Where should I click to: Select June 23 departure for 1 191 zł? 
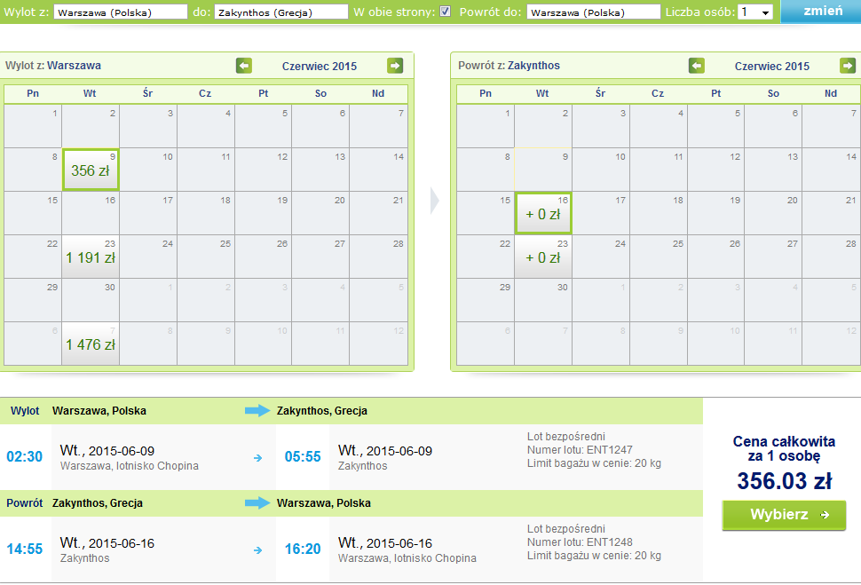91,257
